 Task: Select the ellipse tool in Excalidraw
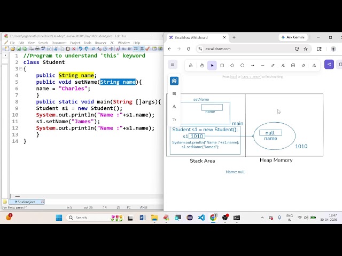242,65
